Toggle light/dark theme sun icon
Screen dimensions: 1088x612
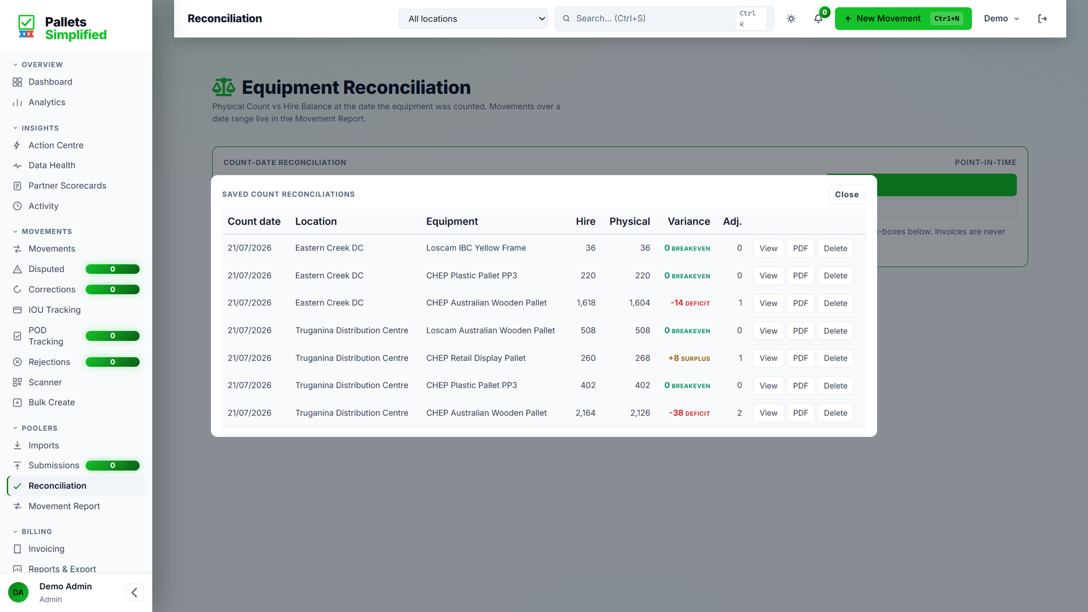point(791,19)
